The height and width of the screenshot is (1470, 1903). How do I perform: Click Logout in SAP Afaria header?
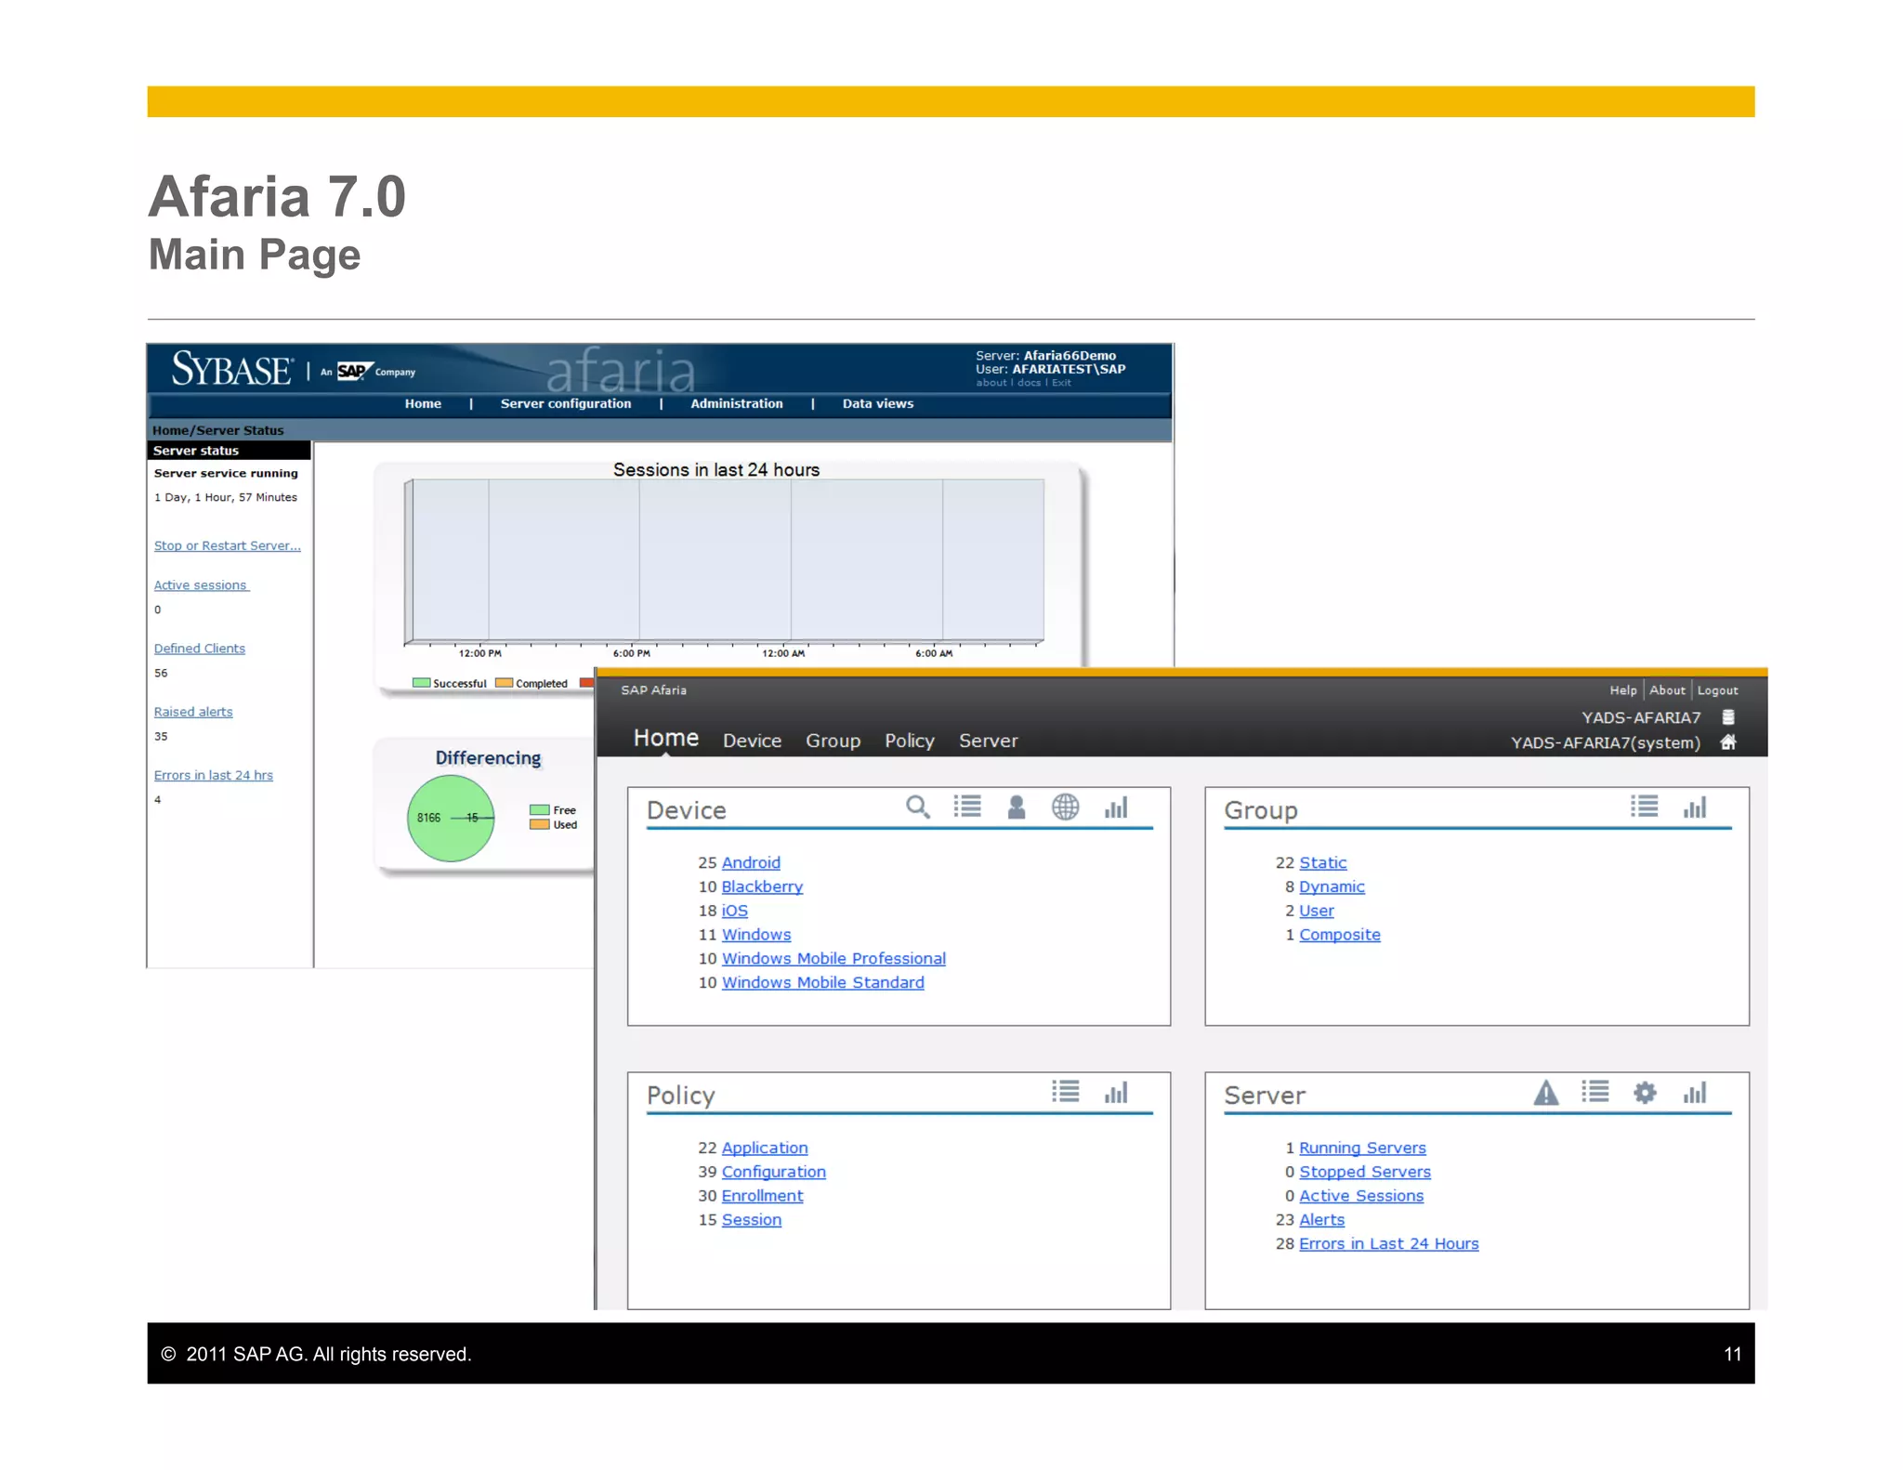tap(1716, 690)
